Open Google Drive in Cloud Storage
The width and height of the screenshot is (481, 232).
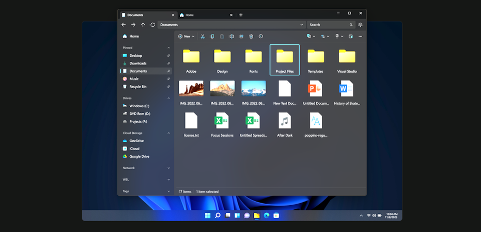click(x=146, y=156)
